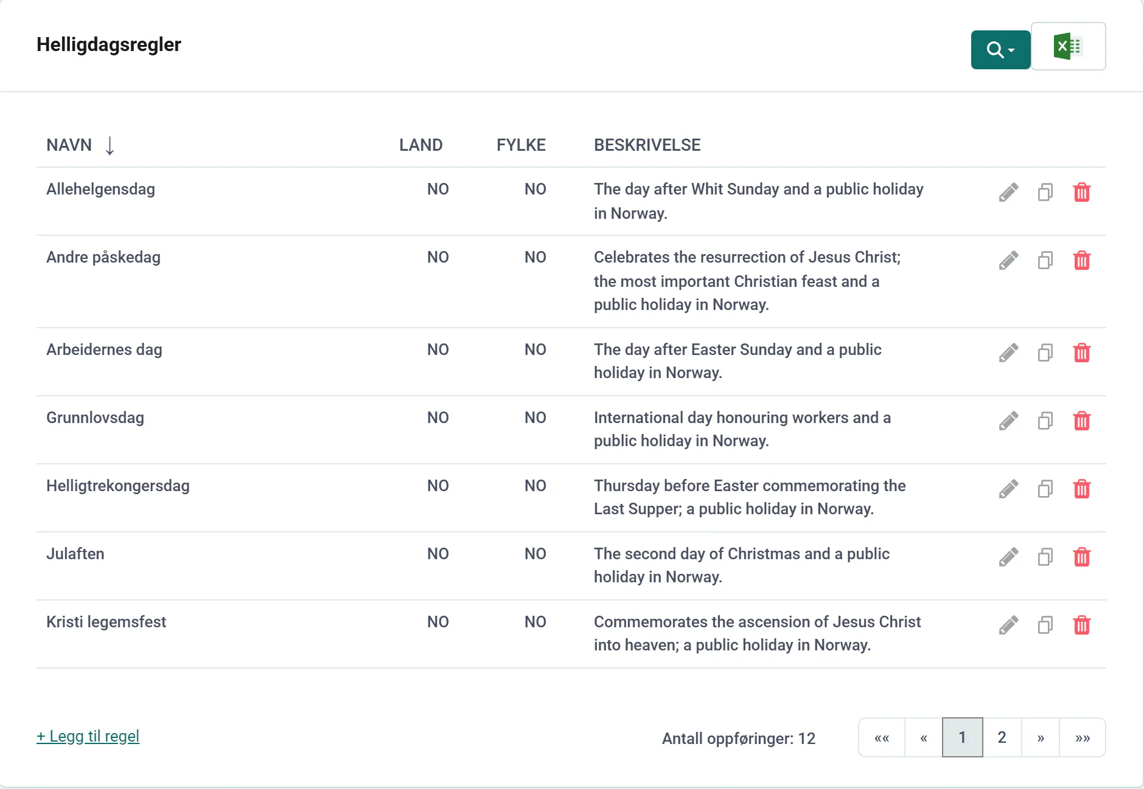Edit the Grunnlovsdag rule
The image size is (1144, 789).
pyautogui.click(x=1008, y=421)
